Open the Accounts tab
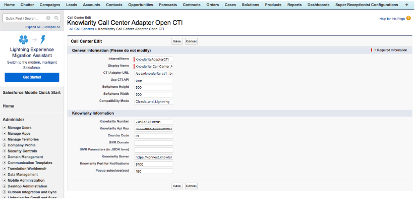This screenshot has height=216, width=419. point(91,5)
